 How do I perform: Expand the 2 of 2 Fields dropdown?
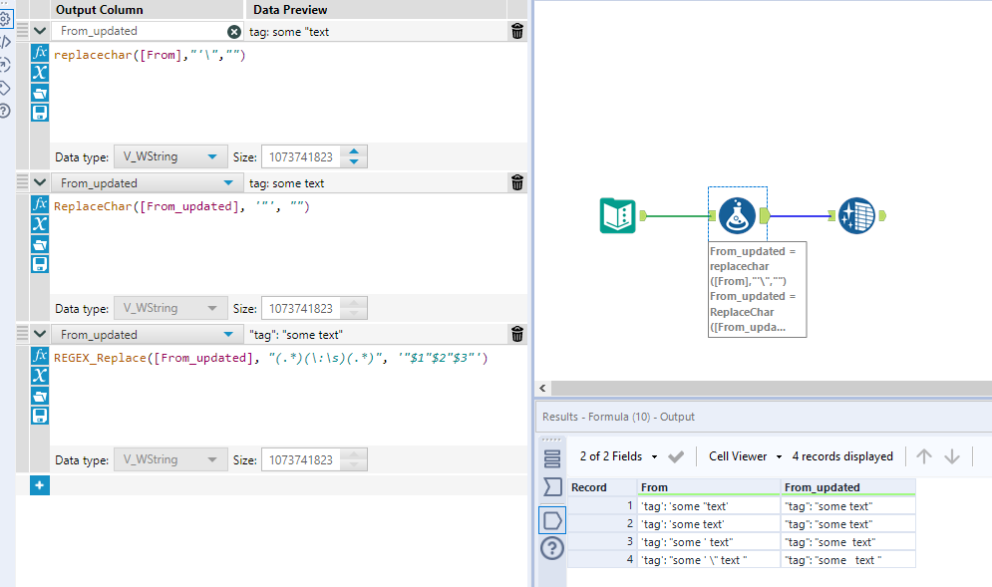pos(619,456)
